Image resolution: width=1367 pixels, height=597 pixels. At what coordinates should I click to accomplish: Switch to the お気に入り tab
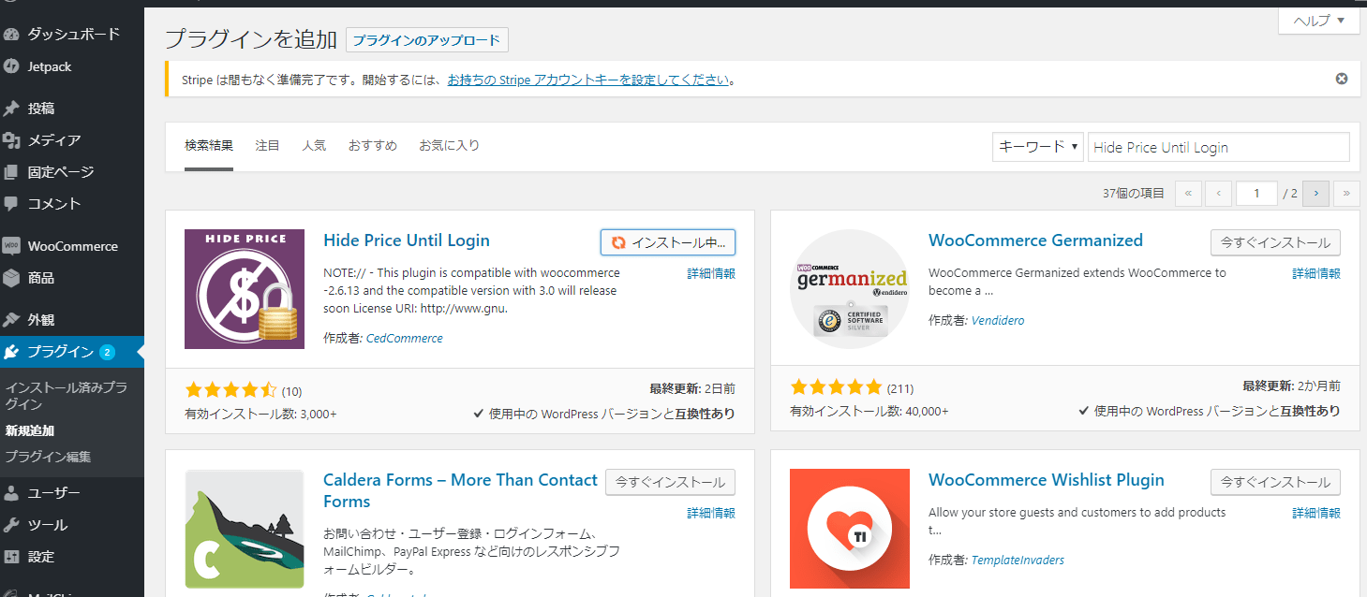[x=450, y=146]
